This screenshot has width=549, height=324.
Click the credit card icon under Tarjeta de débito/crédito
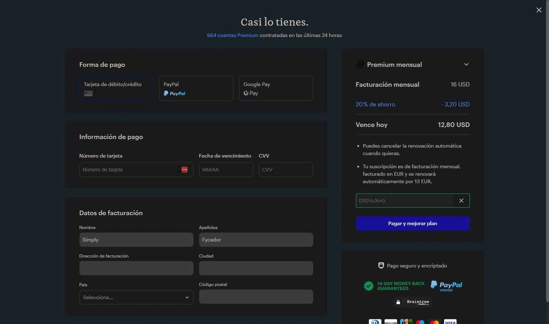point(88,94)
